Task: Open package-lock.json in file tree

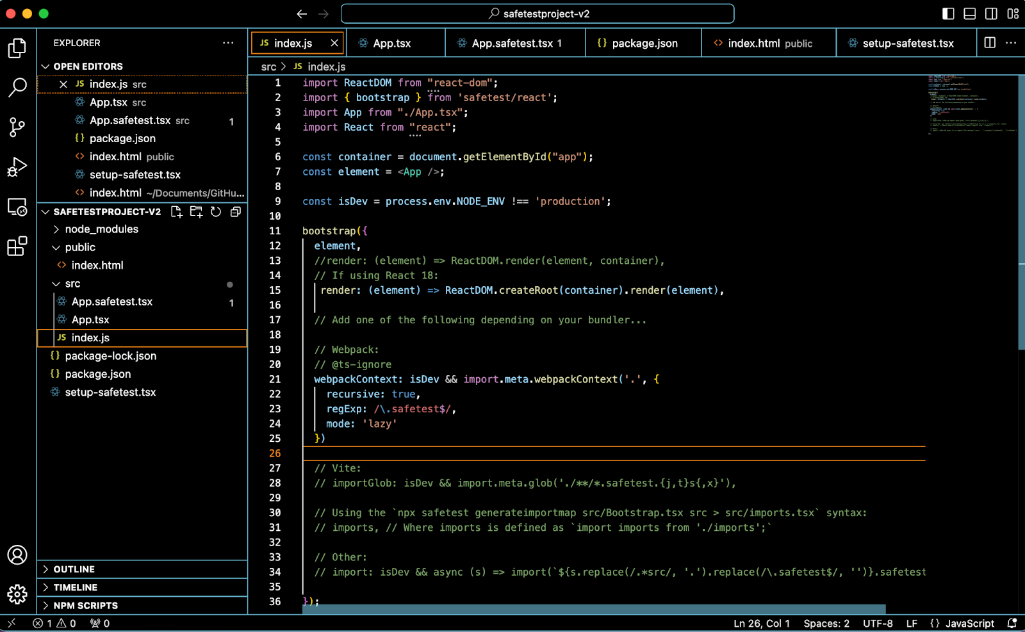Action: pyautogui.click(x=142, y=356)
